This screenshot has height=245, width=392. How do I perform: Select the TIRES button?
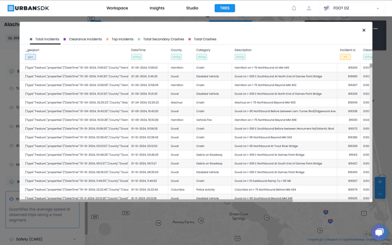pyautogui.click(x=224, y=8)
